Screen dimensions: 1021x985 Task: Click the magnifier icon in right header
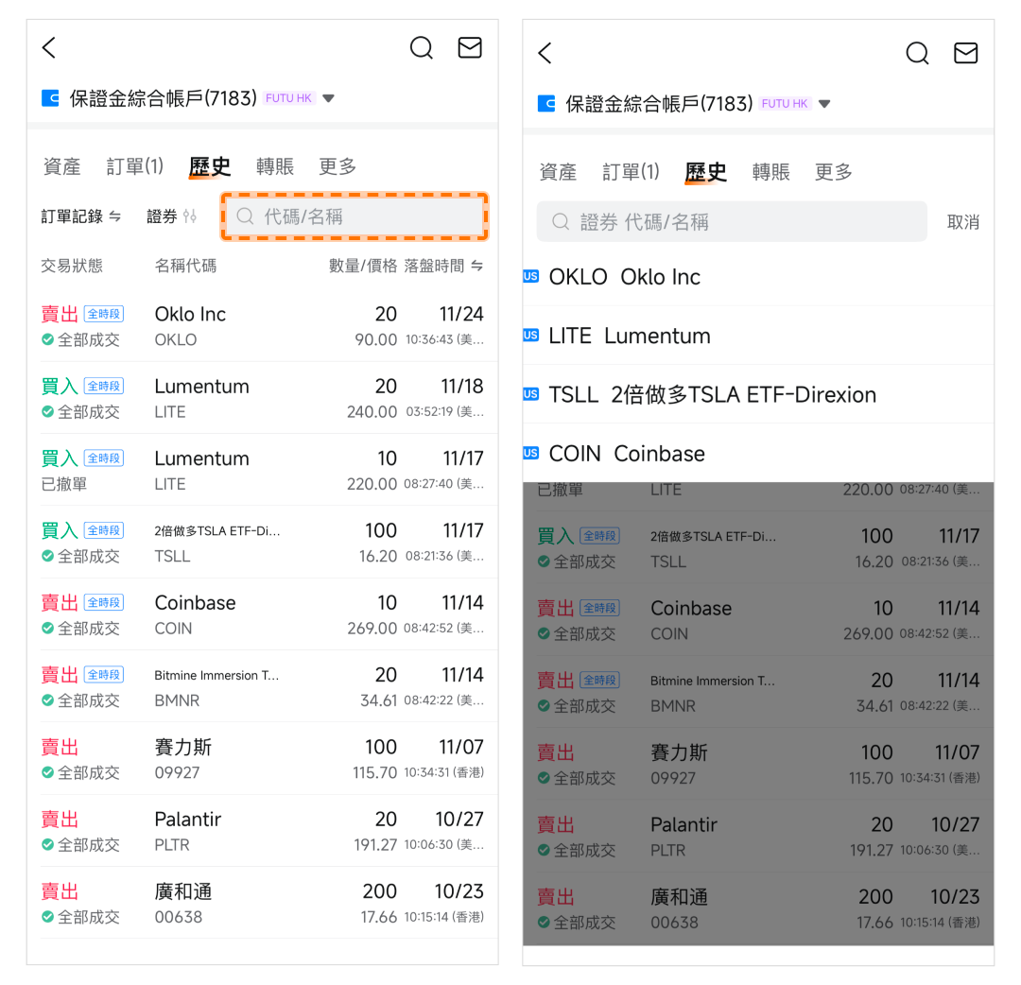pos(917,54)
